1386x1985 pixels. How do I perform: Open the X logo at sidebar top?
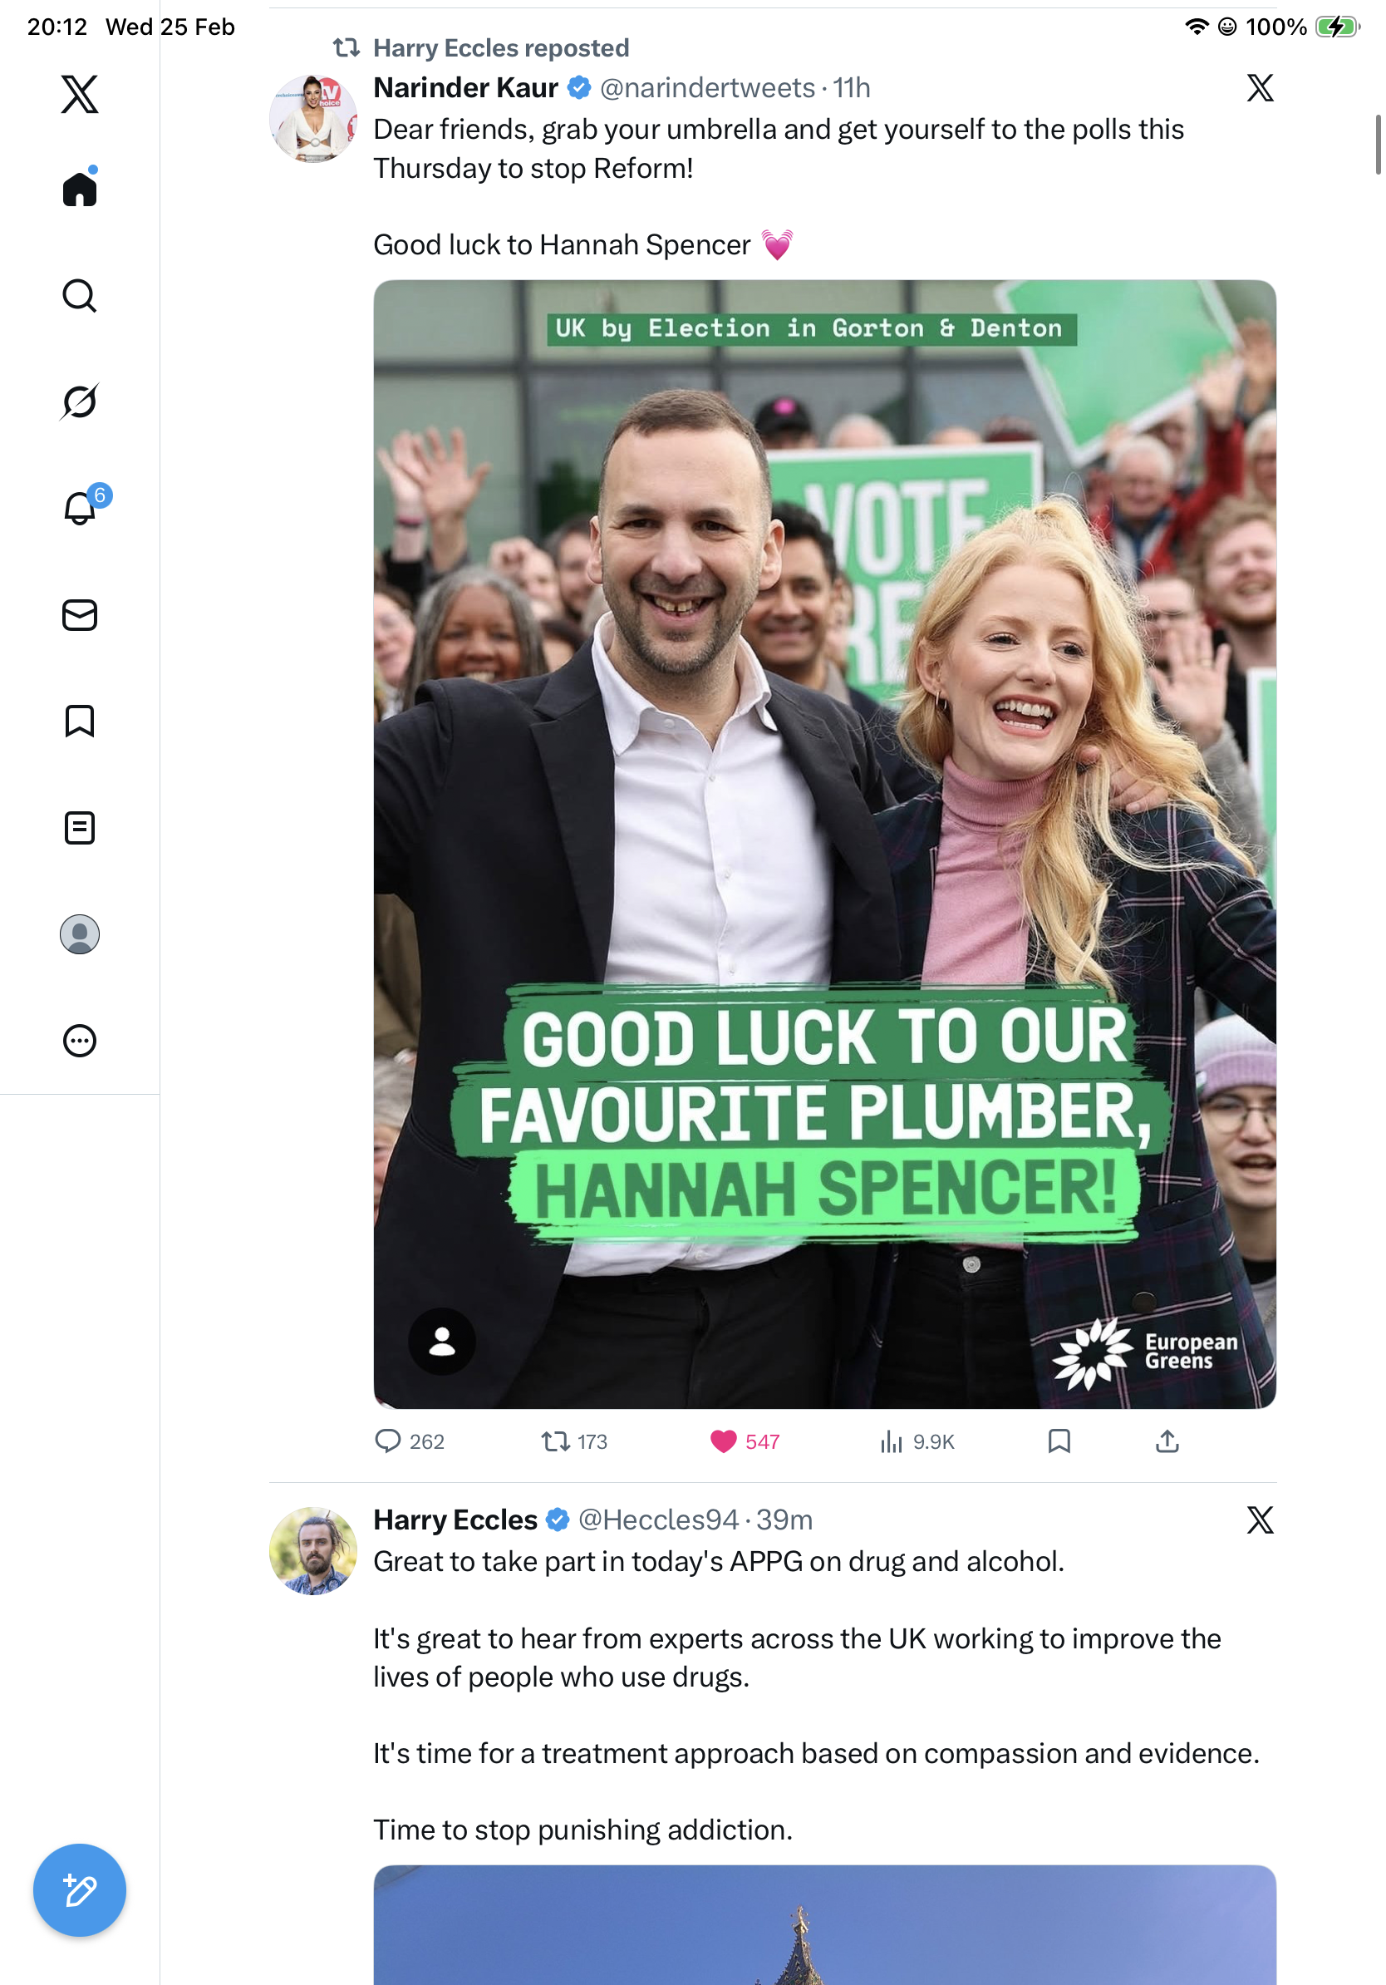pyautogui.click(x=80, y=93)
